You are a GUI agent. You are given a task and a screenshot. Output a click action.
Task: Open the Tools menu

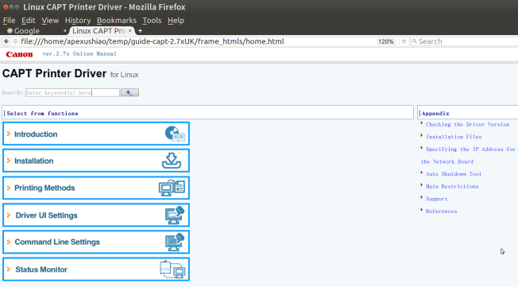(x=152, y=21)
